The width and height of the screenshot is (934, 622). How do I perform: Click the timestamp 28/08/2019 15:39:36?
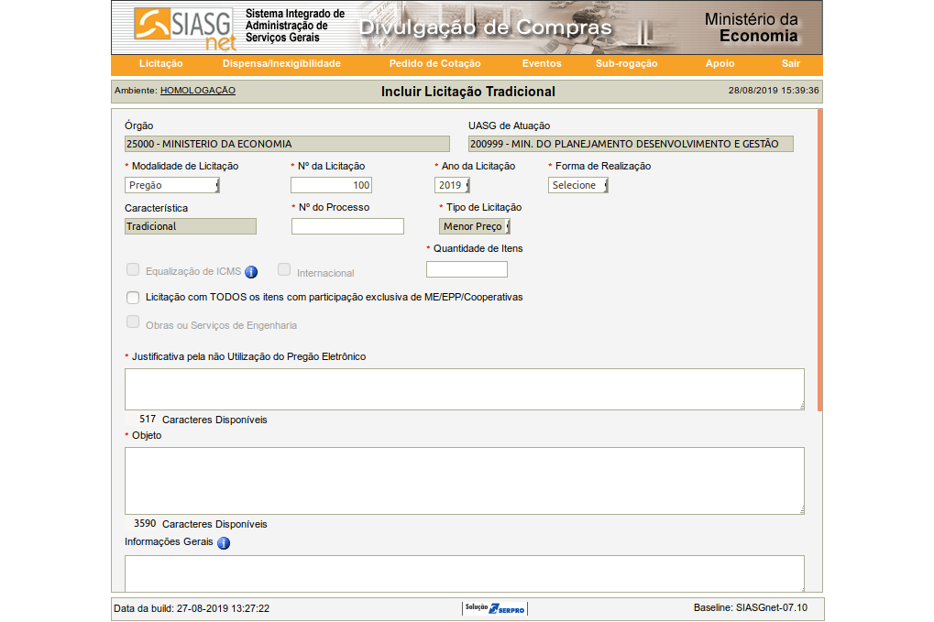[x=774, y=91]
